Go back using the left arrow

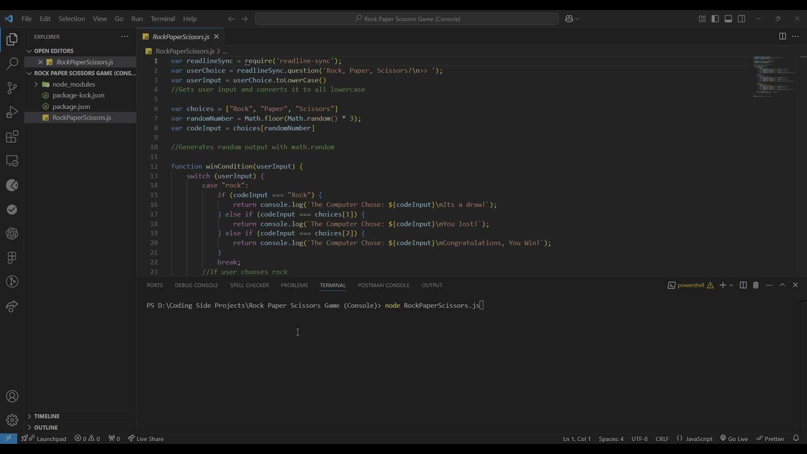(x=231, y=19)
